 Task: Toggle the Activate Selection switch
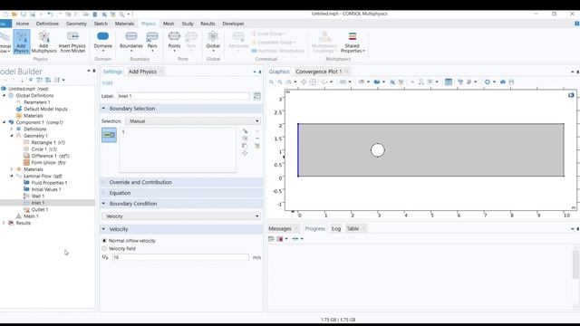coord(109,135)
